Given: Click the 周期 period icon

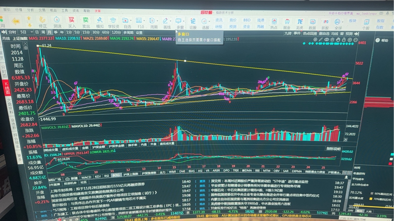Looking at the screenshot, I should coord(152,21).
